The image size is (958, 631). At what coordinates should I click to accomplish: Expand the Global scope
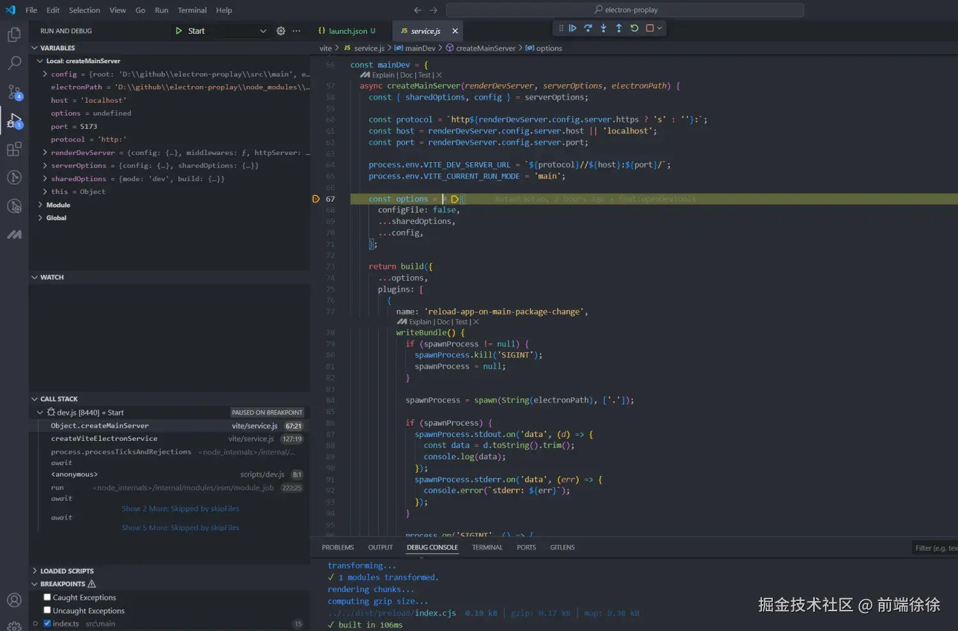[x=40, y=218]
